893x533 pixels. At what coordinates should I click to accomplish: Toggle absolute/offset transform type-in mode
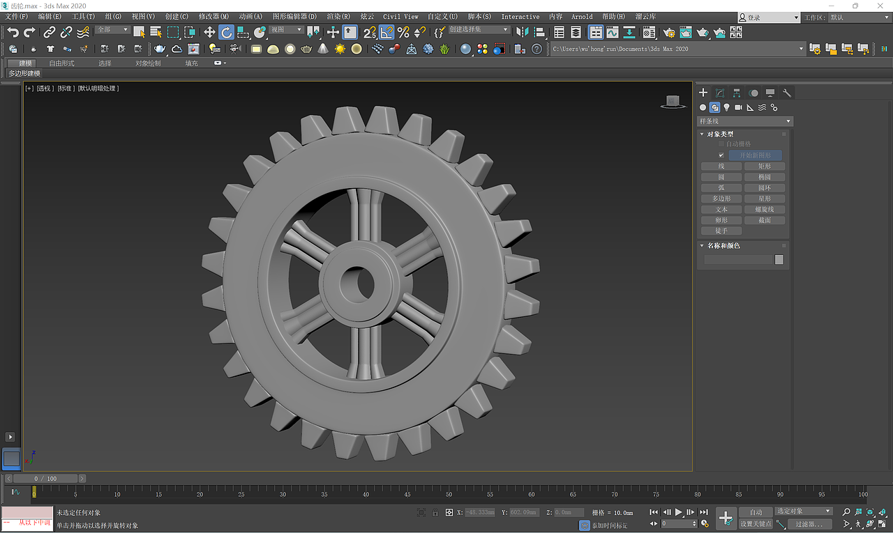tap(449, 513)
